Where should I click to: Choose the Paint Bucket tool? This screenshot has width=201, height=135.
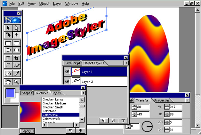(8, 74)
